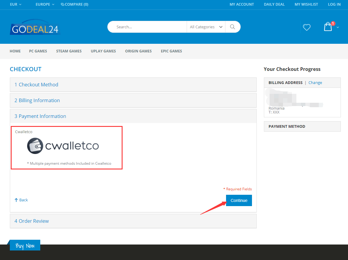Screen dimensions: 348x260
Task: Open the EPIC GAMES menu
Action: (171, 51)
